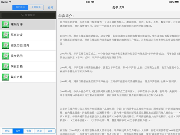Select the 美女贴图 row text

16,56
